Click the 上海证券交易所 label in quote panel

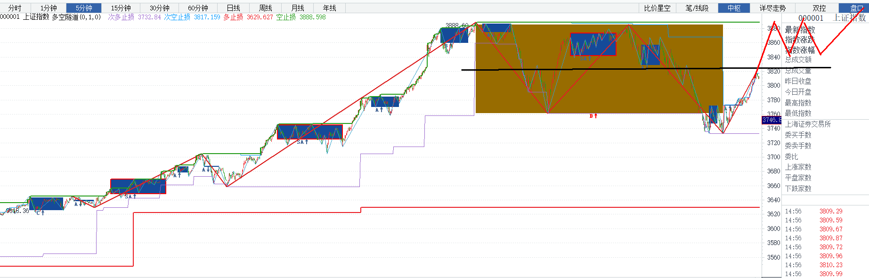point(808,124)
